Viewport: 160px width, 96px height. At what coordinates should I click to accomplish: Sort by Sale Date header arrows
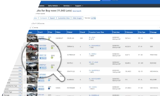[x=113, y=32]
